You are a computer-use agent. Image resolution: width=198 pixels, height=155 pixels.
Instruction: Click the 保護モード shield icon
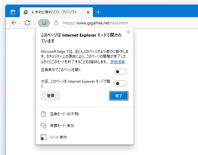coord(44,126)
